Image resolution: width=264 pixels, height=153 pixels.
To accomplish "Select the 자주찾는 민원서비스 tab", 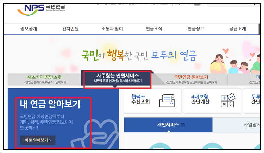I will coord(118,78).
